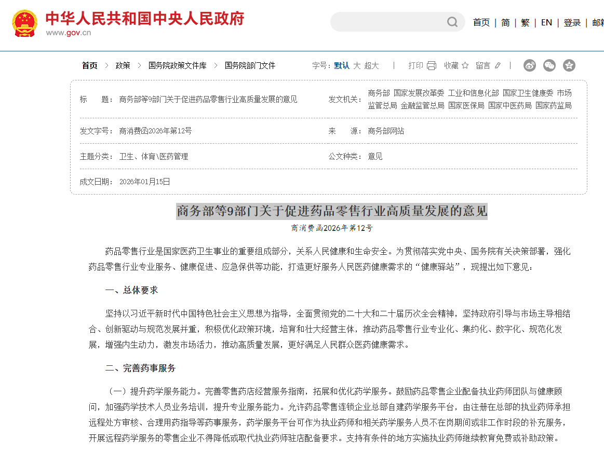This screenshot has width=604, height=453.
Task: Click the search magnifier icon
Action: pos(452,22)
